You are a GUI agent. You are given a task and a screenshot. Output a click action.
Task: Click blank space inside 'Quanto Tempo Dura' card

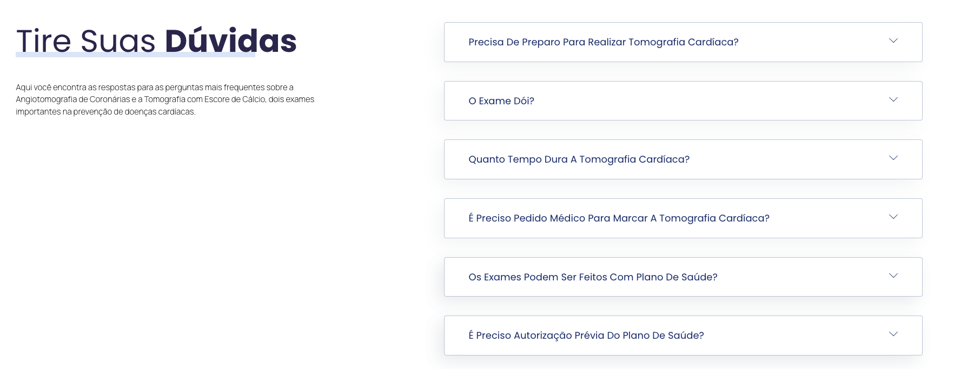click(x=784, y=159)
